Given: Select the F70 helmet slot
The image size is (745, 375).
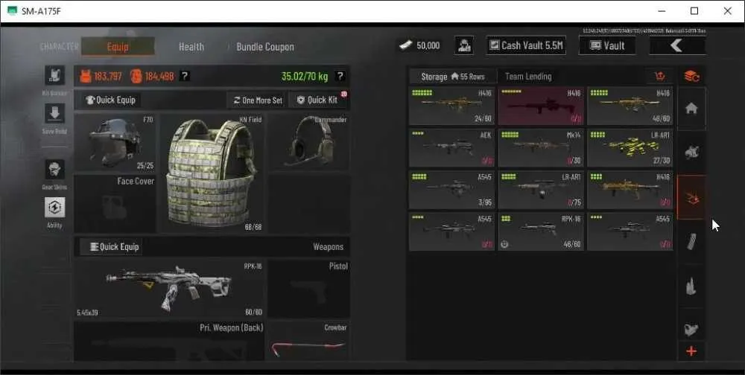Looking at the screenshot, I should (x=115, y=143).
